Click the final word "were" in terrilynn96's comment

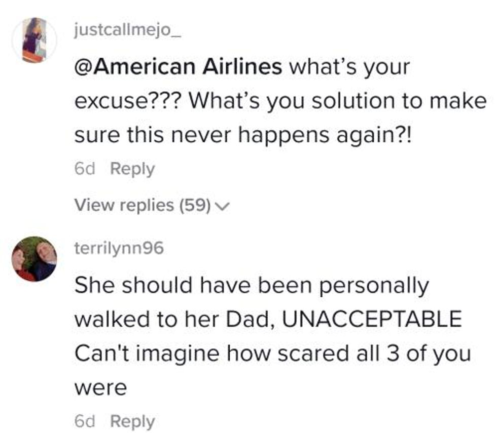pos(100,388)
